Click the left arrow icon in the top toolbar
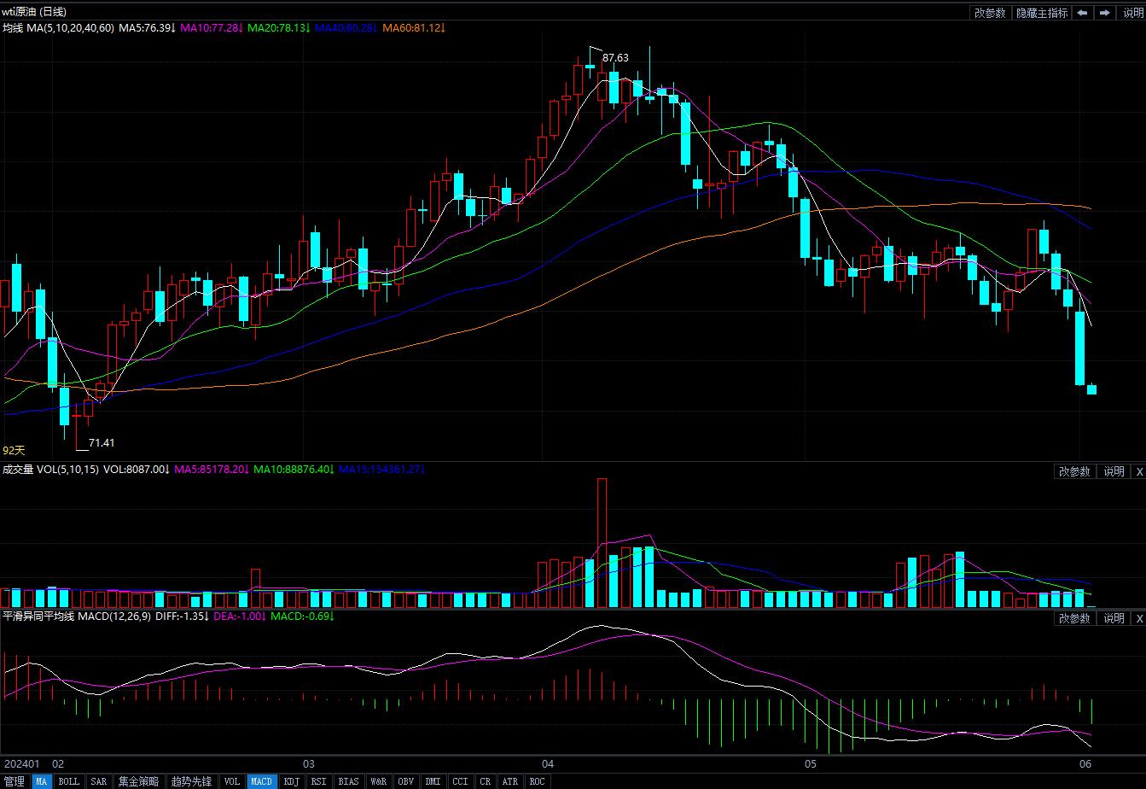 click(1082, 13)
